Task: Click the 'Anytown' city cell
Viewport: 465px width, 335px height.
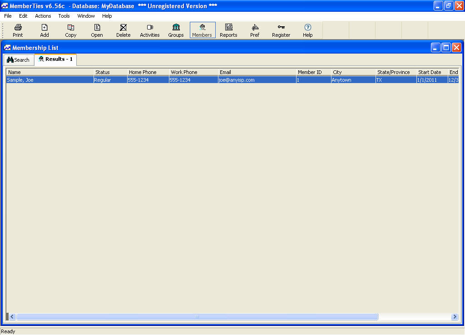Action: click(353, 80)
